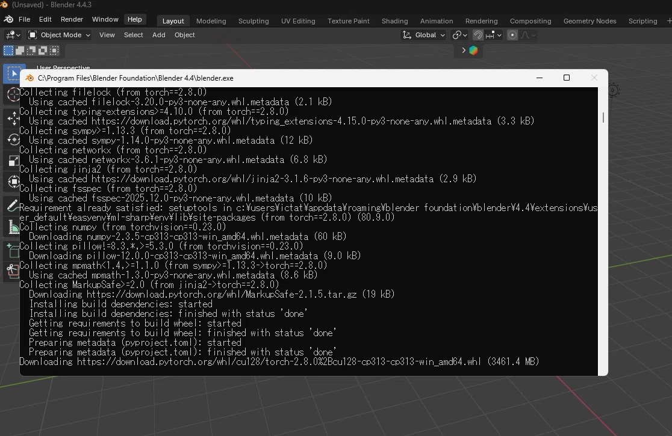The height and width of the screenshot is (436, 672).
Task: Open the snapping options dropdown
Action: [494, 35]
